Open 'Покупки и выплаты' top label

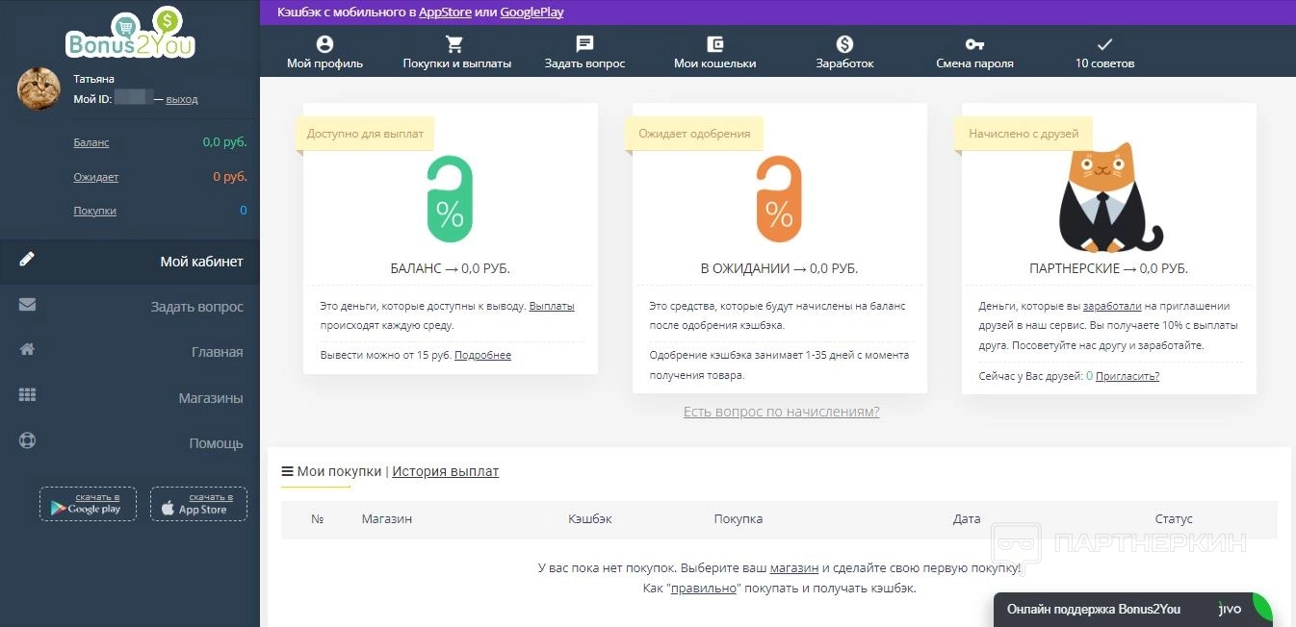(x=456, y=63)
